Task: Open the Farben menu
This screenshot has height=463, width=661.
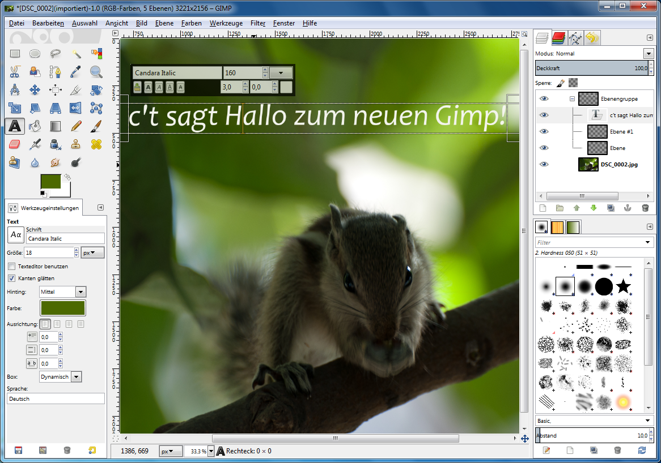Action: 192,23
